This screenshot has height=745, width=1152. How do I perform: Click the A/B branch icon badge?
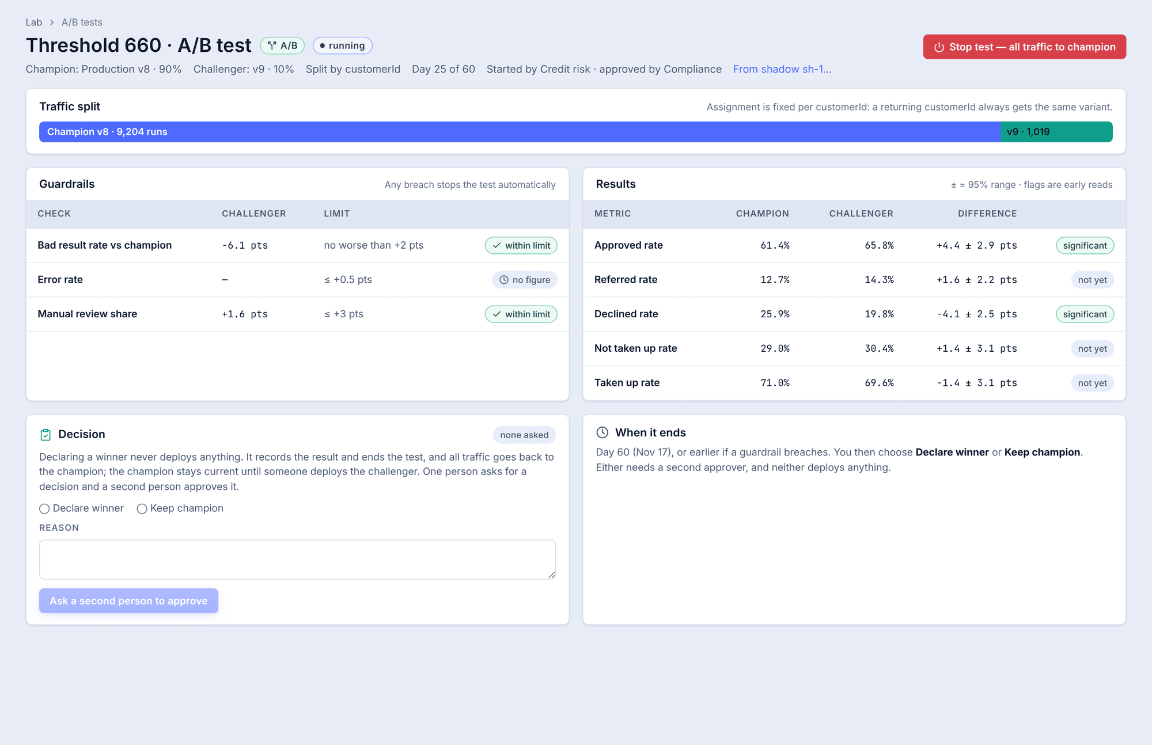(282, 45)
